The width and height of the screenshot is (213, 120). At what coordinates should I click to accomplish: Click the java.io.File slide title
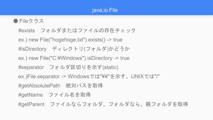click(105, 10)
